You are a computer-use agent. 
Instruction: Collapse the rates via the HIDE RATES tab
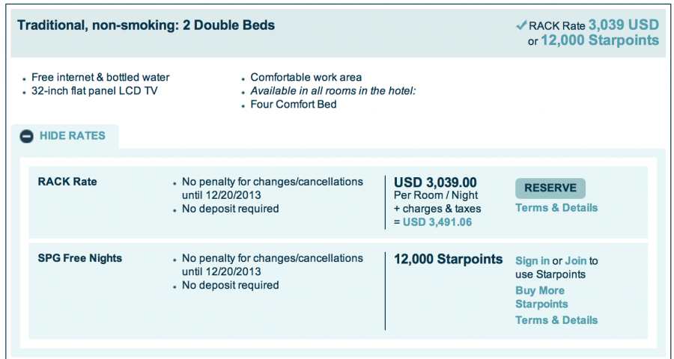[x=72, y=136]
